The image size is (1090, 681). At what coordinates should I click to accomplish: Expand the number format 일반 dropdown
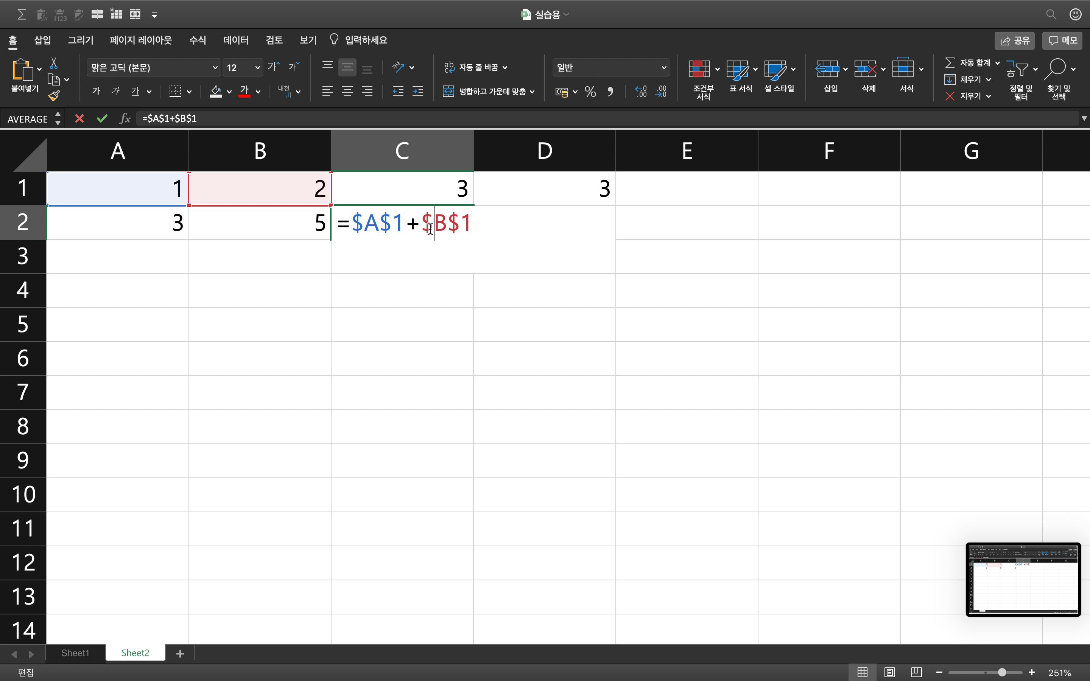click(x=663, y=68)
